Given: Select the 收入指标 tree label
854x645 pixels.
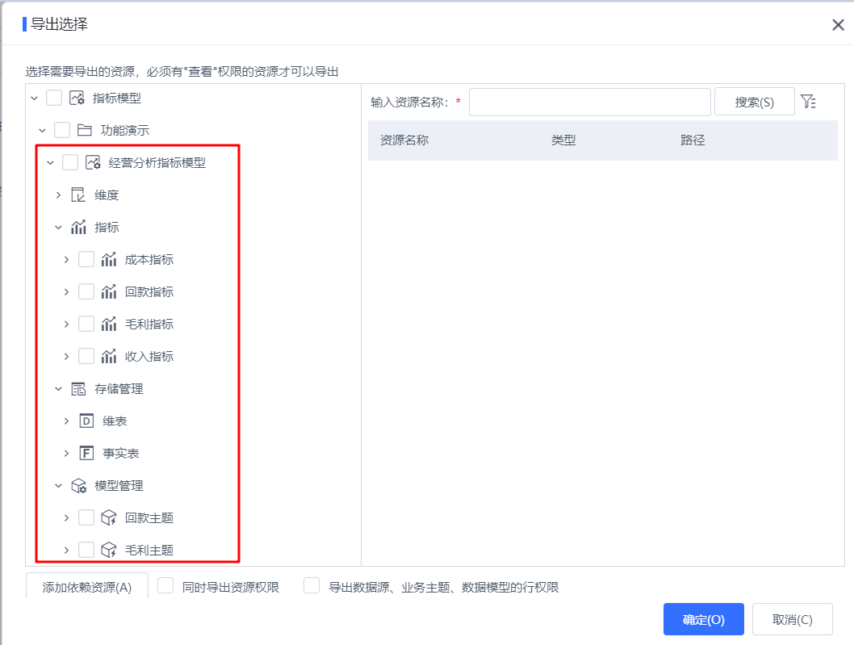Looking at the screenshot, I should [149, 357].
